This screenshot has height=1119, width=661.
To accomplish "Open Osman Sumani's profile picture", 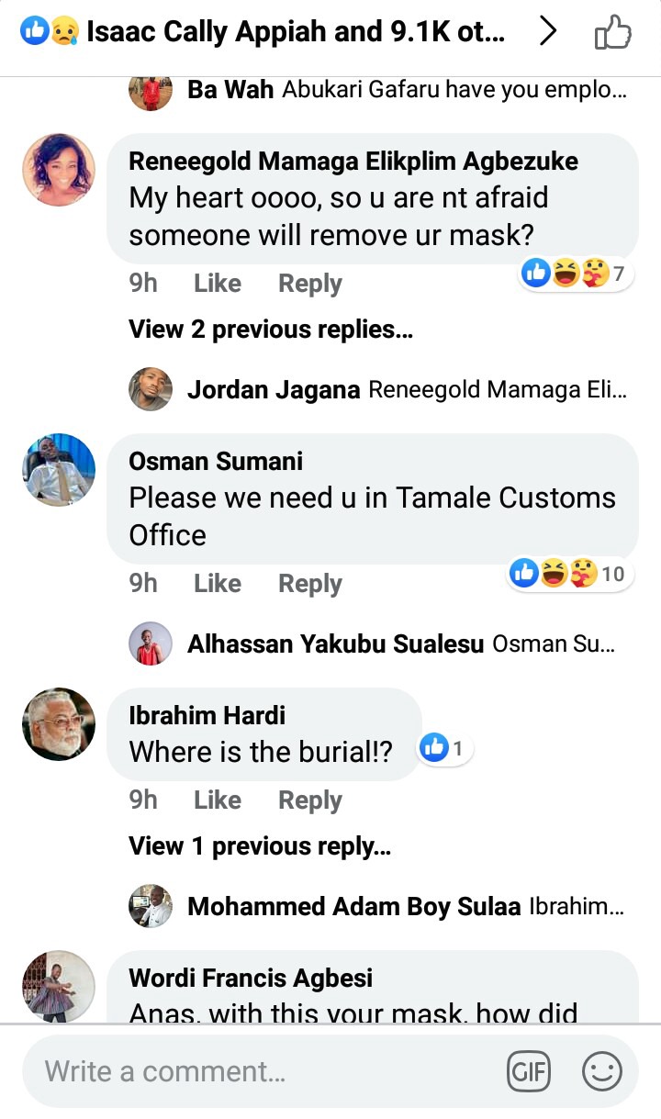I will (x=59, y=470).
